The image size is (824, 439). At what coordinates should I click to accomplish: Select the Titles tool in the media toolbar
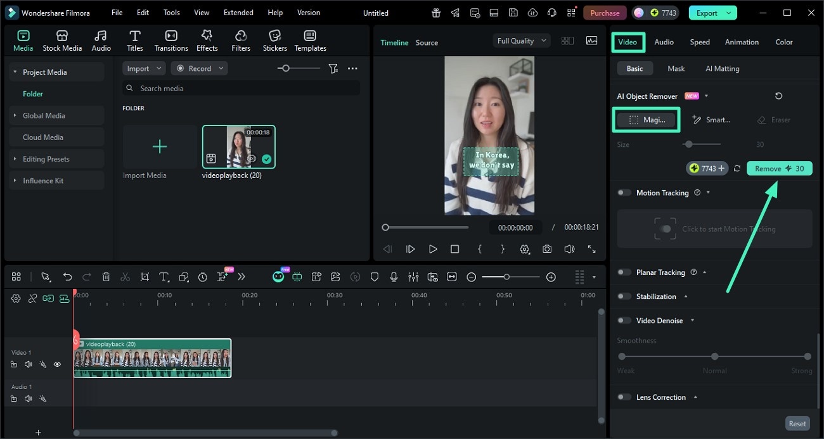[x=134, y=39]
